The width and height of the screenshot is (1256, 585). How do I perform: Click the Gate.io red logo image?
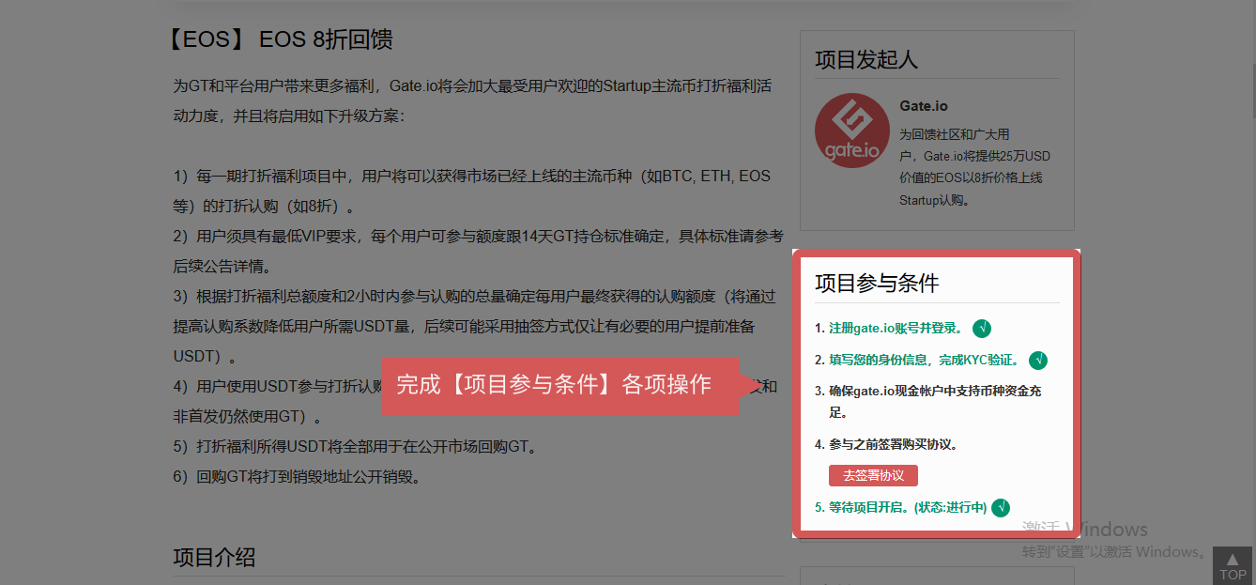coord(851,131)
